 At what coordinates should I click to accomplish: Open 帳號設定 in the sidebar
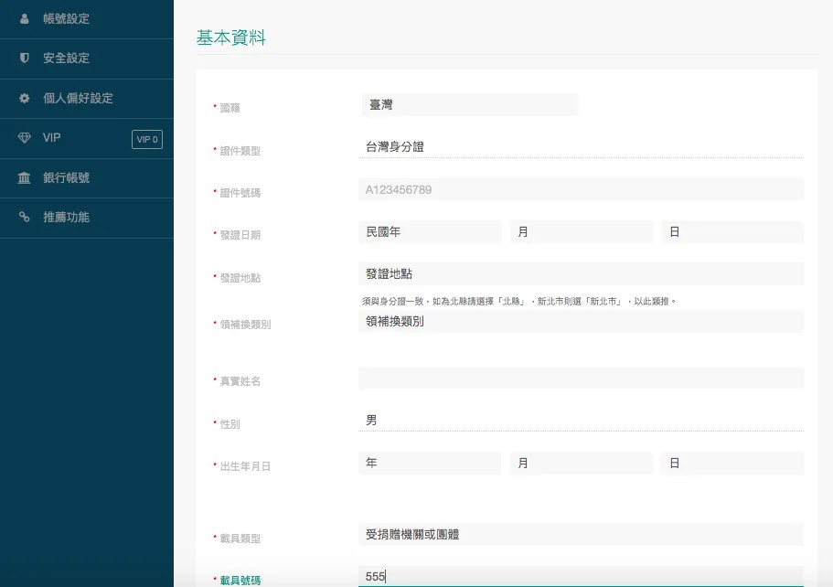coord(87,19)
